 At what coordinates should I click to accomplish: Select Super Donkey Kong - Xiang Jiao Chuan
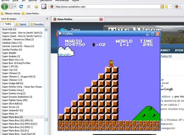click(23, 87)
